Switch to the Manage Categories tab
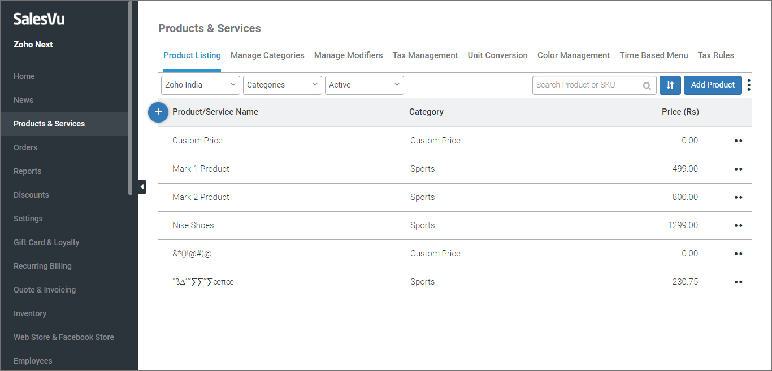This screenshot has width=772, height=371. (x=267, y=55)
